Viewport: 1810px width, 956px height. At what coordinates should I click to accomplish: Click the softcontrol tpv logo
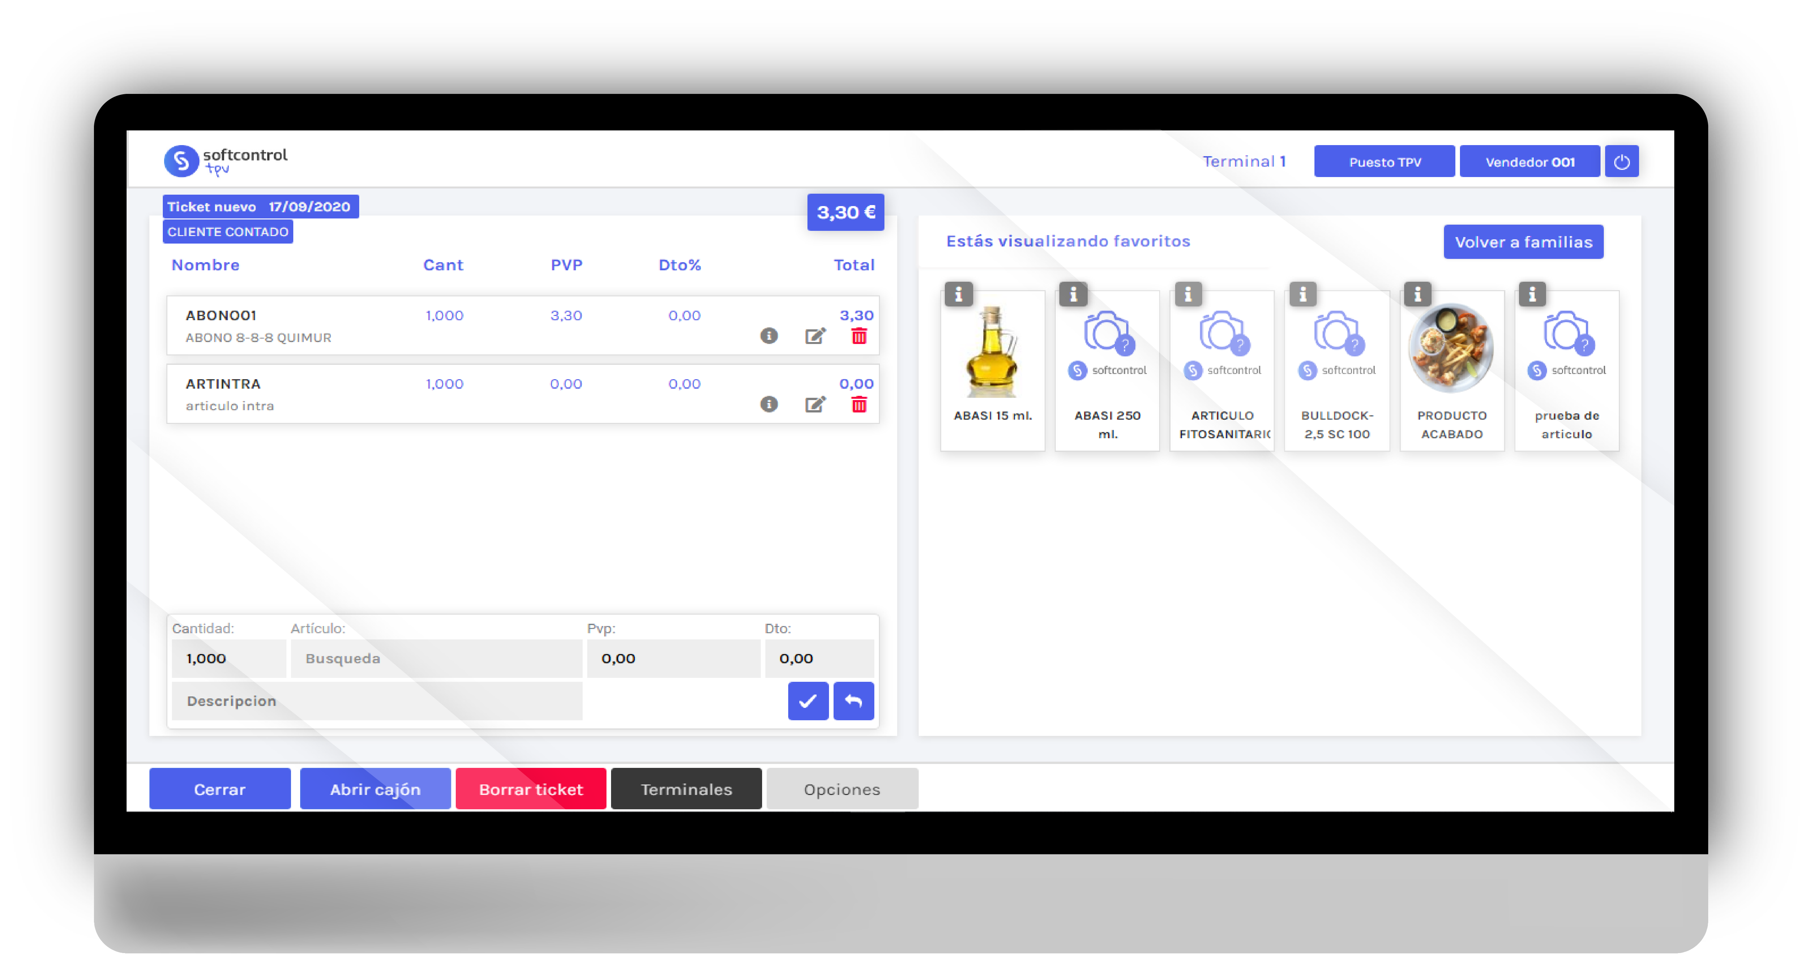[x=225, y=161]
